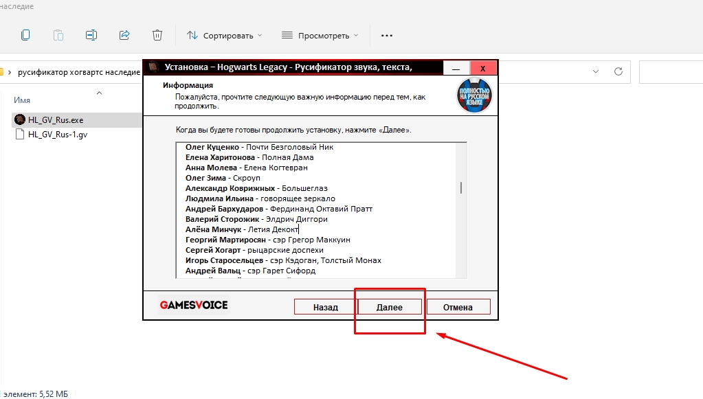
Task: Close the installer with red X
Action: point(483,69)
